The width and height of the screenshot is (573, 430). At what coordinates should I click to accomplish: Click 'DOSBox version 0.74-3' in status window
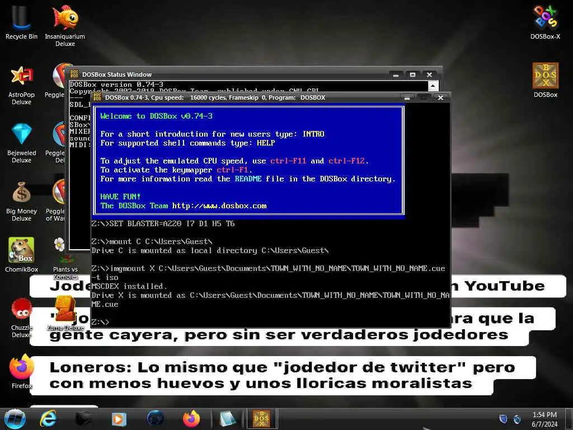coord(116,84)
